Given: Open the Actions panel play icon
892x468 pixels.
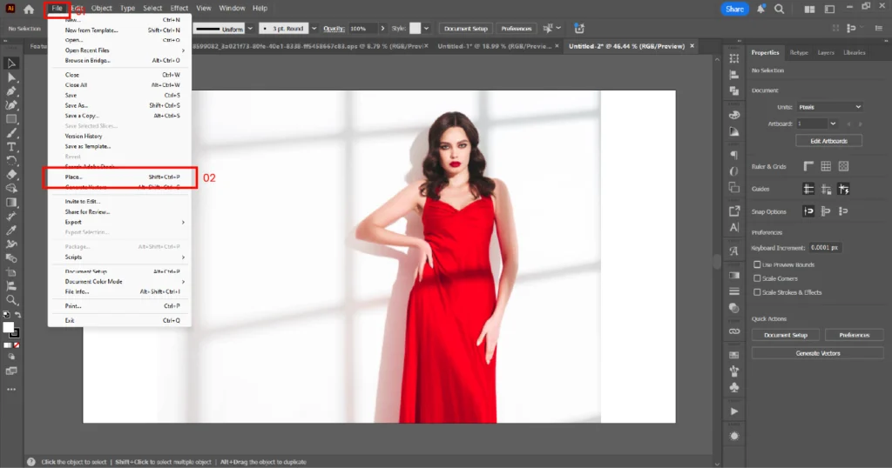Looking at the screenshot, I should (x=734, y=411).
